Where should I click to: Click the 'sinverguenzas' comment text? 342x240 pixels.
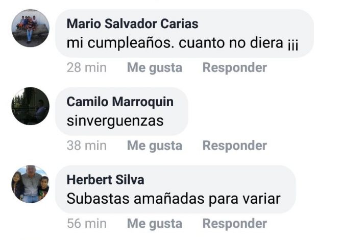(x=115, y=121)
